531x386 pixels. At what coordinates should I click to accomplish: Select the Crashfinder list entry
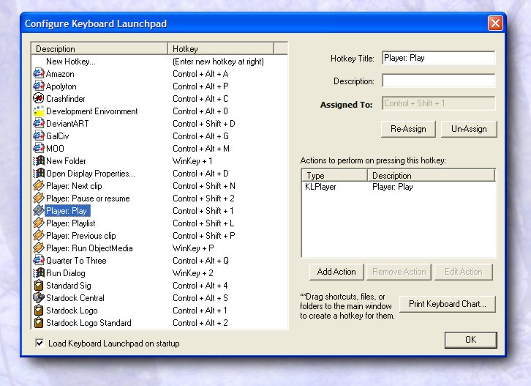coord(66,99)
